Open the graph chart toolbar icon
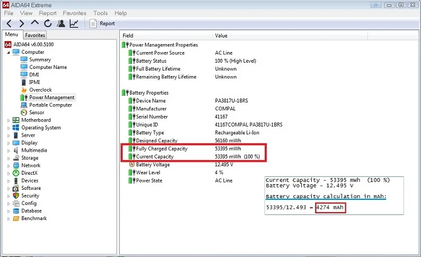The height and width of the screenshot is (257, 421). [x=74, y=24]
